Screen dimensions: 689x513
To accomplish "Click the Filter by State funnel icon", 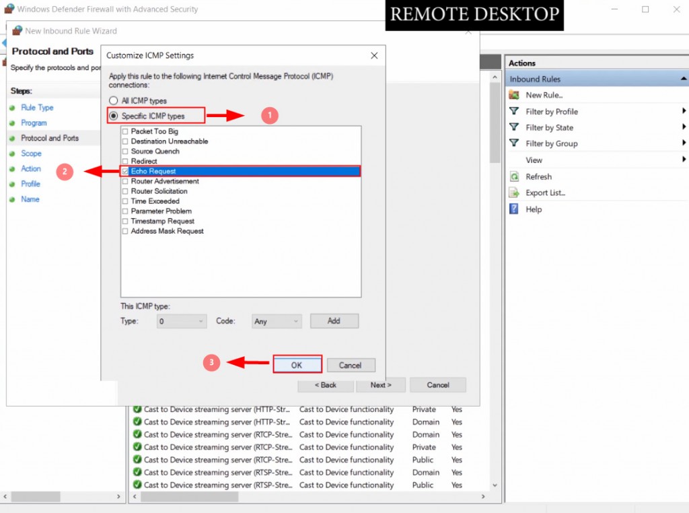I will [513, 127].
